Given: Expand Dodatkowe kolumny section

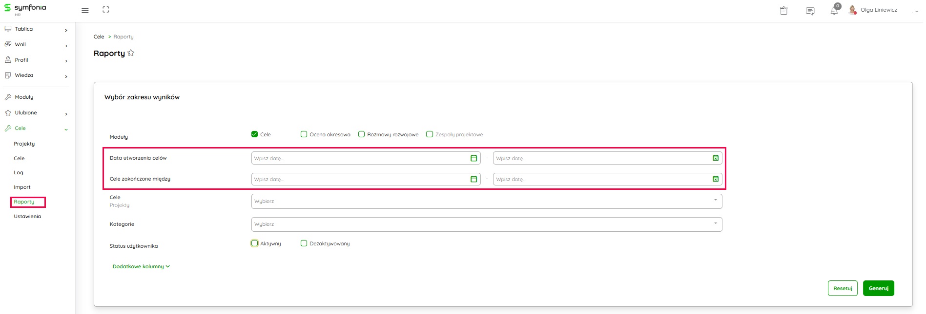Looking at the screenshot, I should pyautogui.click(x=141, y=267).
